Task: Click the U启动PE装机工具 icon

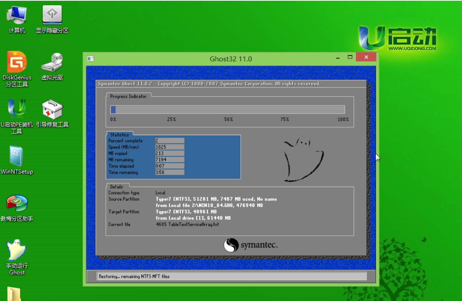Action: [x=17, y=111]
